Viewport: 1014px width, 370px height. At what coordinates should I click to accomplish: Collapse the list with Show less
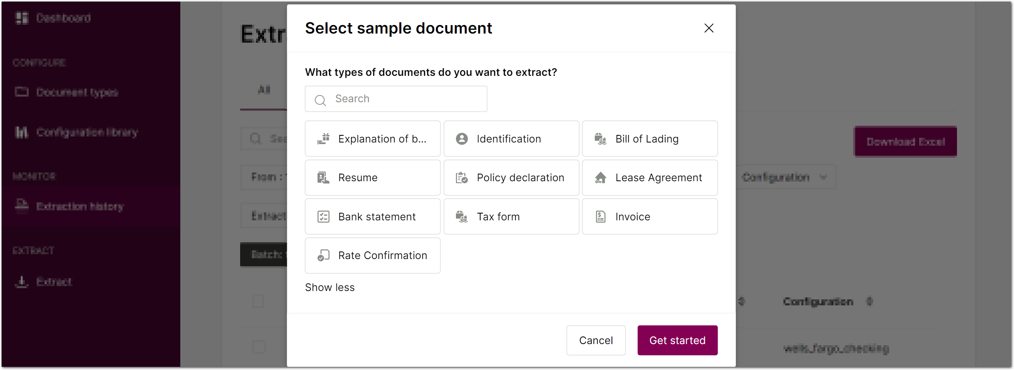tap(329, 287)
